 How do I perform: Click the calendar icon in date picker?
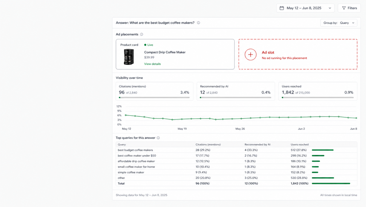[x=282, y=8]
